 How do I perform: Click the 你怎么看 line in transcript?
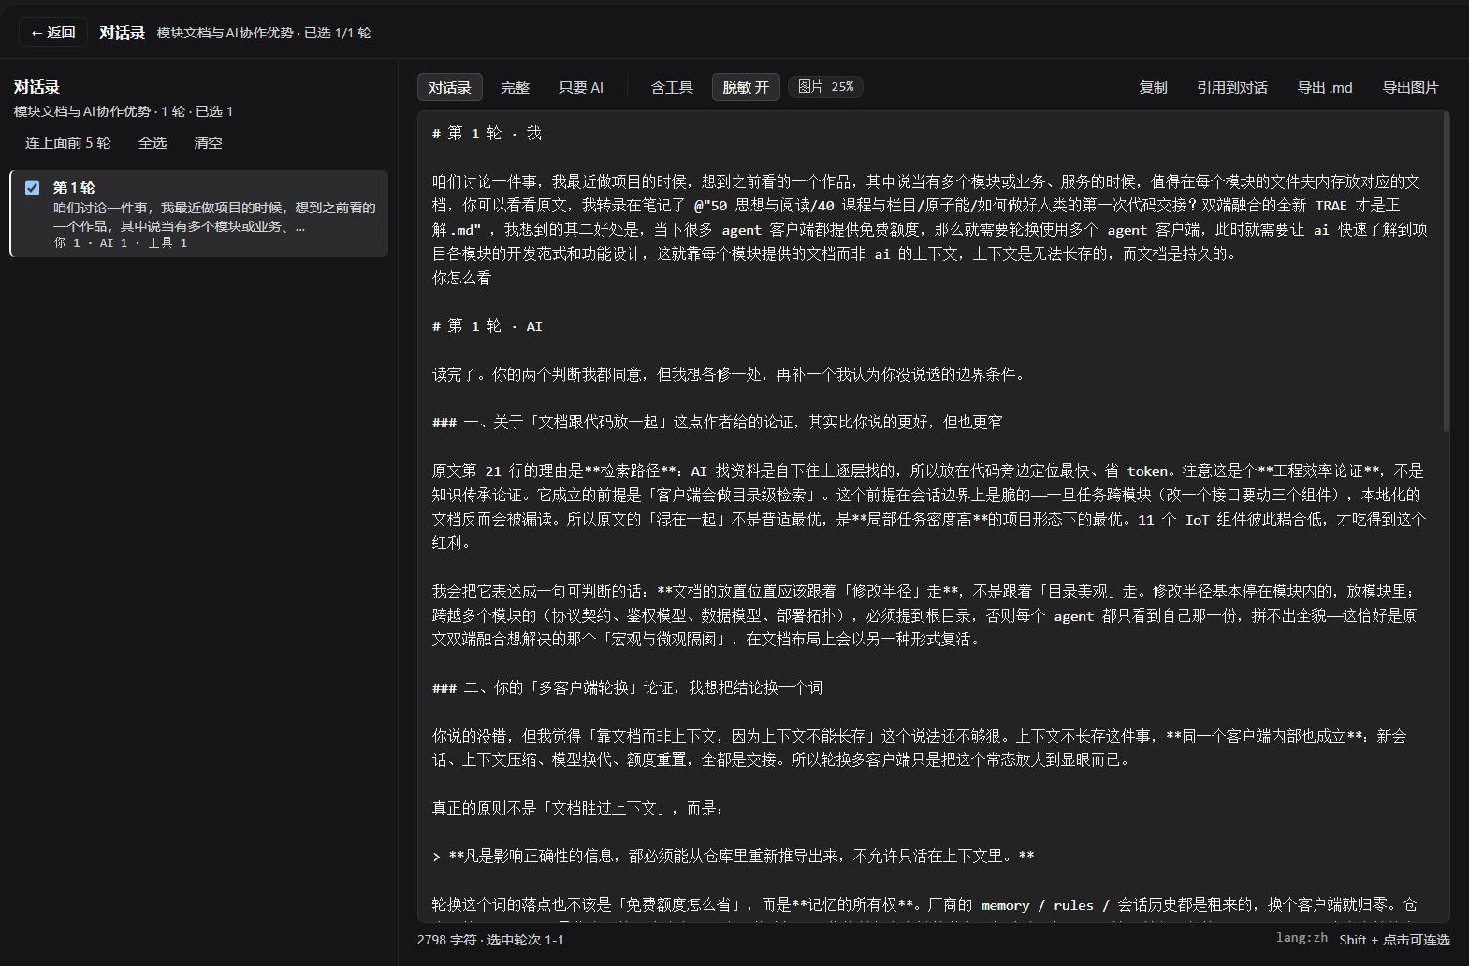coord(461,278)
